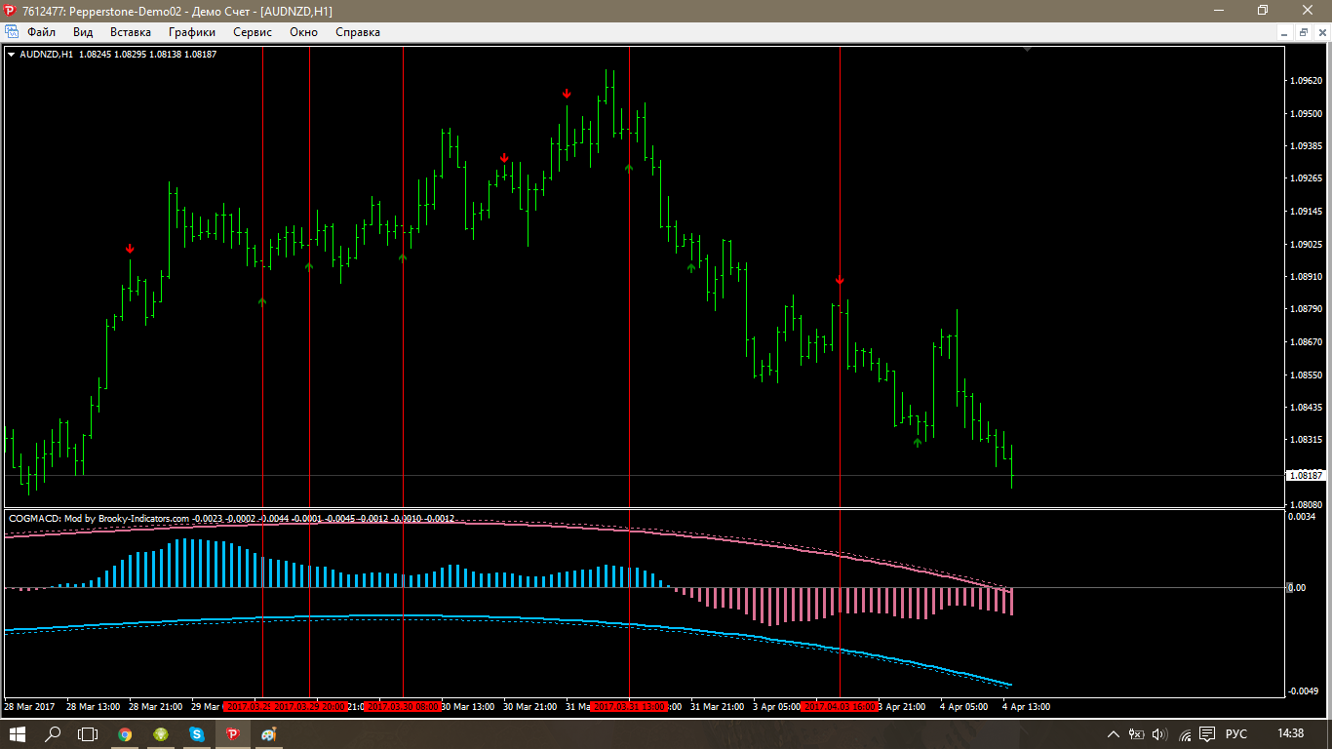Screen dimensions: 1332x749
Task: Click the Windows Start button
Action: point(18,733)
